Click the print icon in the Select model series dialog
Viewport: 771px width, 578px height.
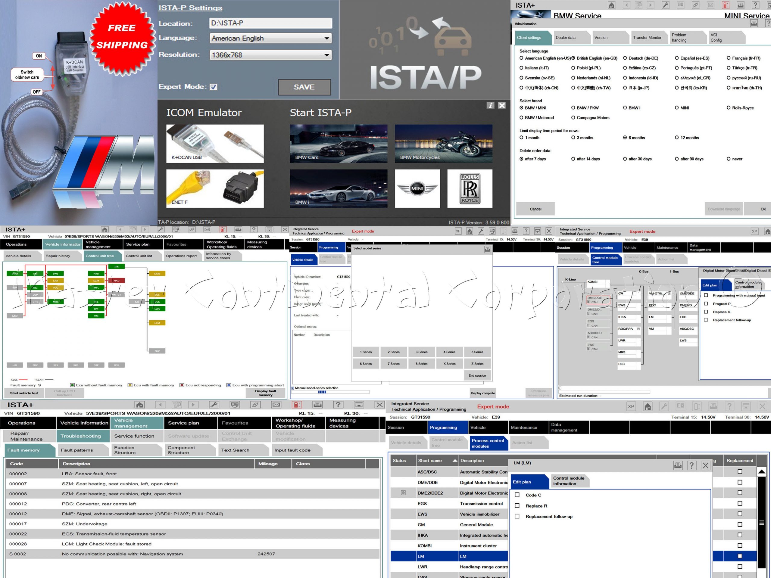point(488,249)
